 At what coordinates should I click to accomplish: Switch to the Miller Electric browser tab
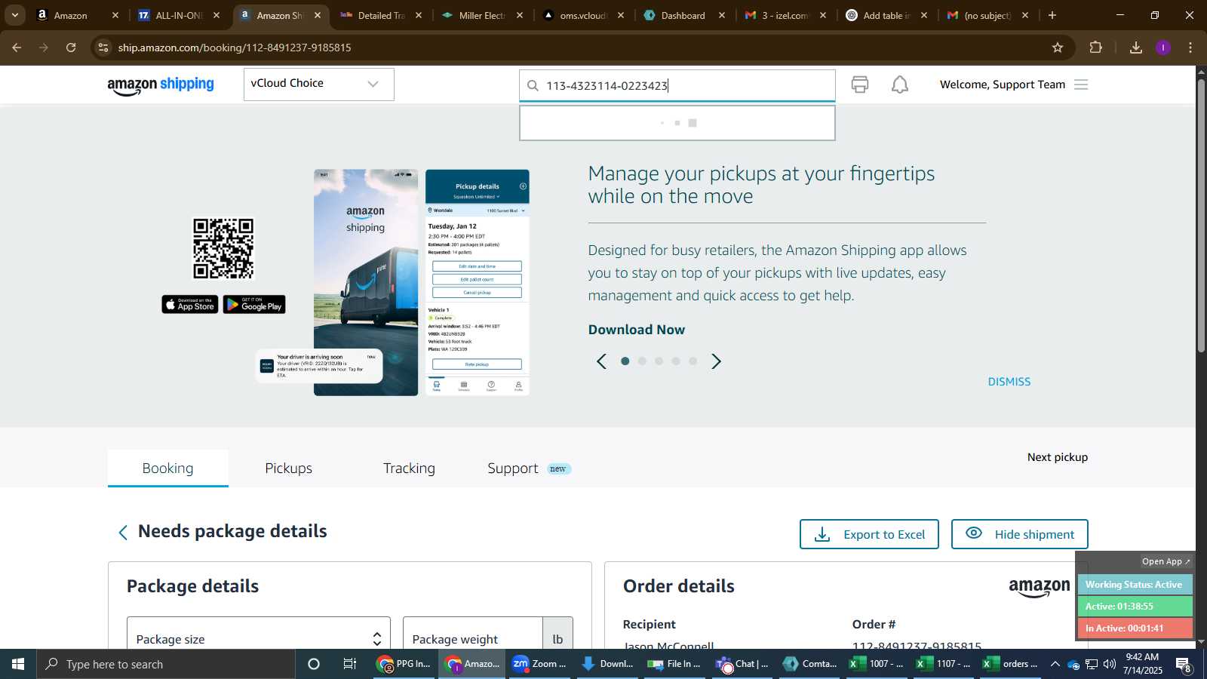pyautogui.click(x=482, y=15)
